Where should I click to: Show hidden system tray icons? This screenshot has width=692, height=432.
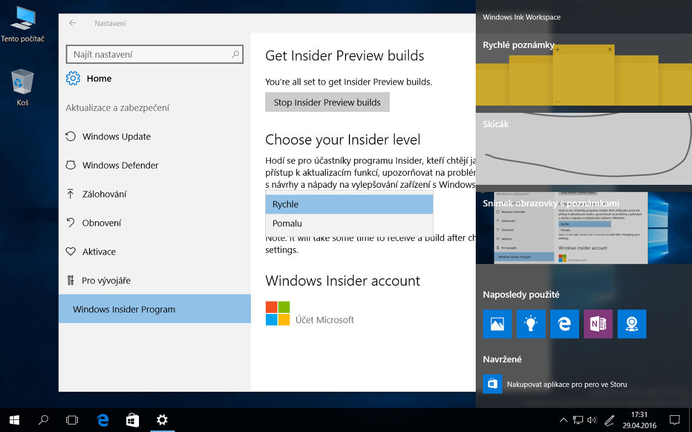pos(563,420)
